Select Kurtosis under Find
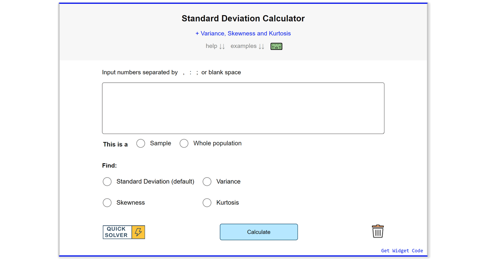Viewport: 493px width, 259px height. (207, 202)
